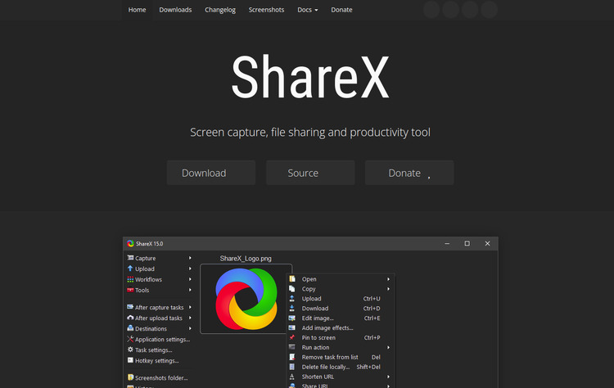Image resolution: width=614 pixels, height=388 pixels.
Task: Click the 'Screen capture, file sharing' tagline
Action: coord(310,133)
